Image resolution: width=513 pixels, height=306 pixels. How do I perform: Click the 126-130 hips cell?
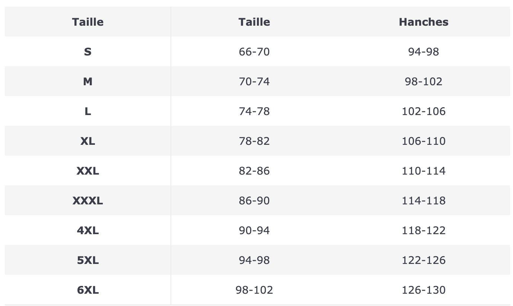[x=423, y=290]
